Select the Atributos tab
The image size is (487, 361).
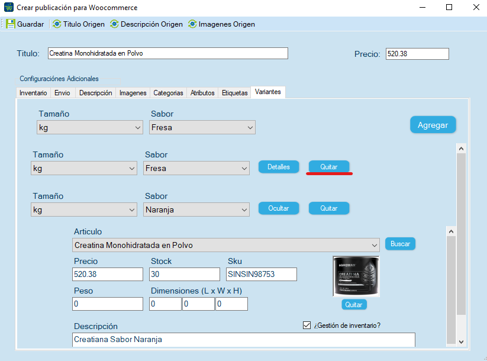202,93
